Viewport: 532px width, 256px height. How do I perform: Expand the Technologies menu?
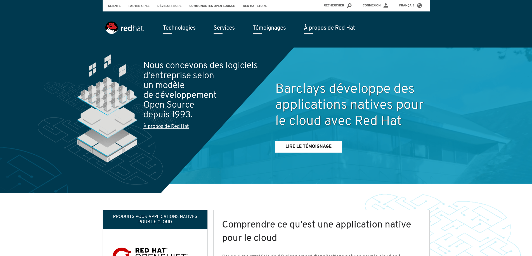pyautogui.click(x=179, y=28)
